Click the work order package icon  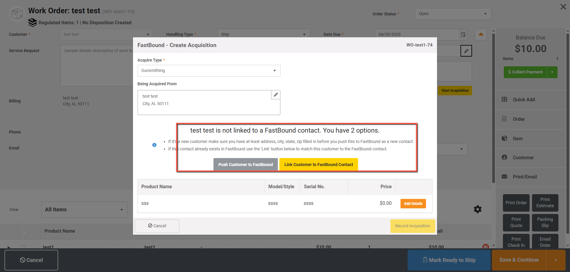click(x=17, y=14)
